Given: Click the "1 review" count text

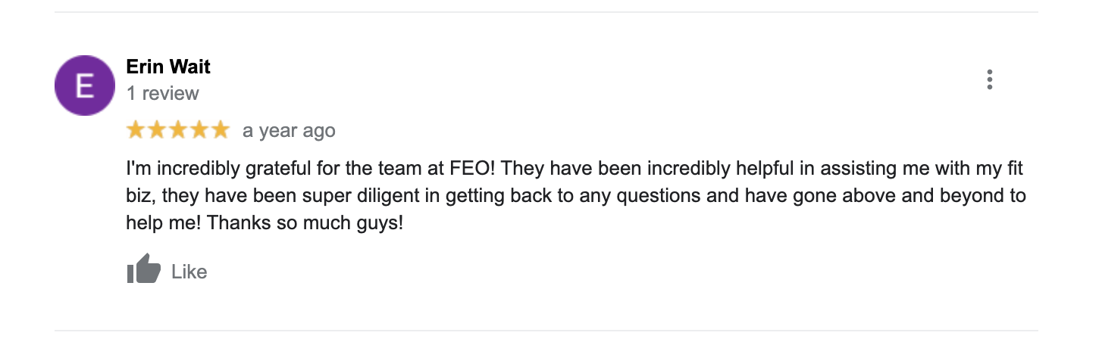Looking at the screenshot, I should 162,94.
